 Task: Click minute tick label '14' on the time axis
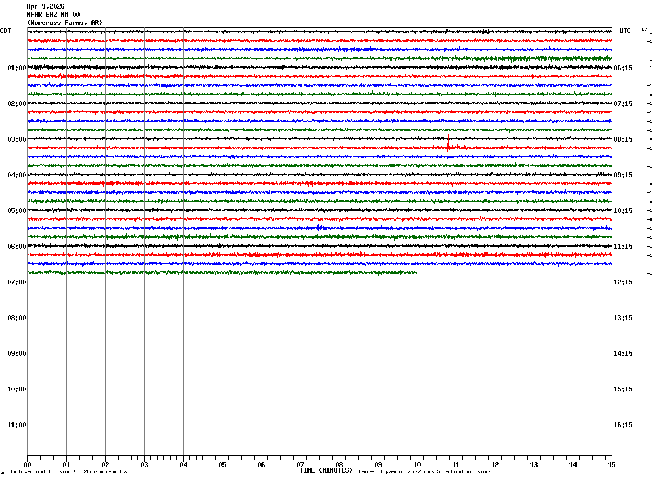click(x=573, y=464)
